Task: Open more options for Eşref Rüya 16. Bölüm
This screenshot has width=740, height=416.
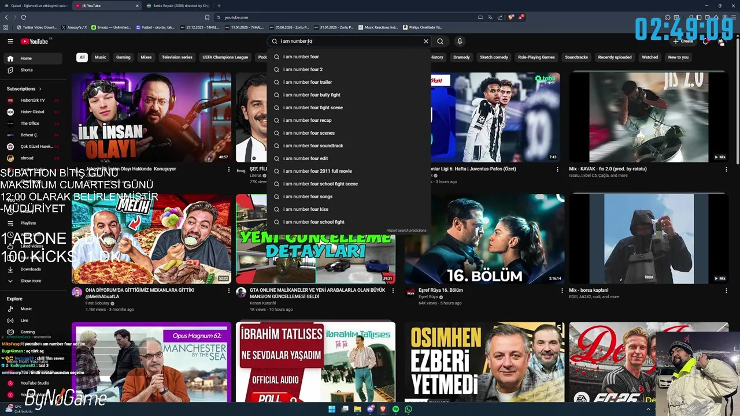Action: pyautogui.click(x=562, y=291)
